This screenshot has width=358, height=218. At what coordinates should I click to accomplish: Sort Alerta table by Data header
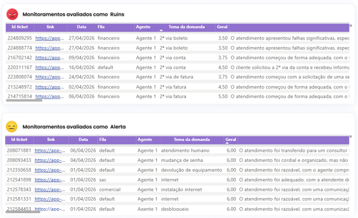pos(83,139)
